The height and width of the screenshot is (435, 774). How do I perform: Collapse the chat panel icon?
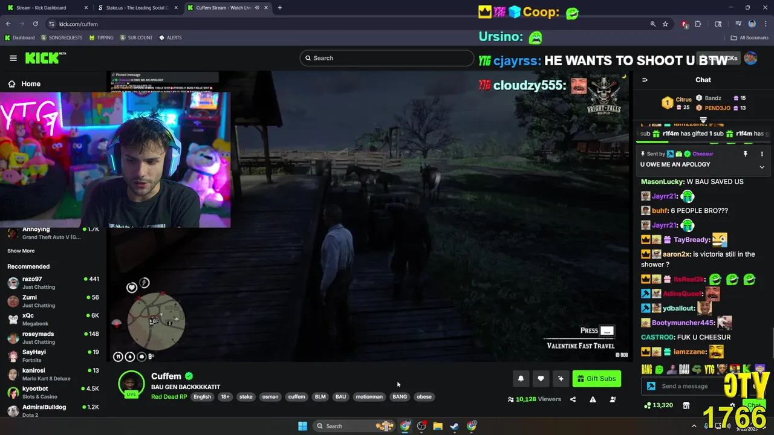coord(645,80)
